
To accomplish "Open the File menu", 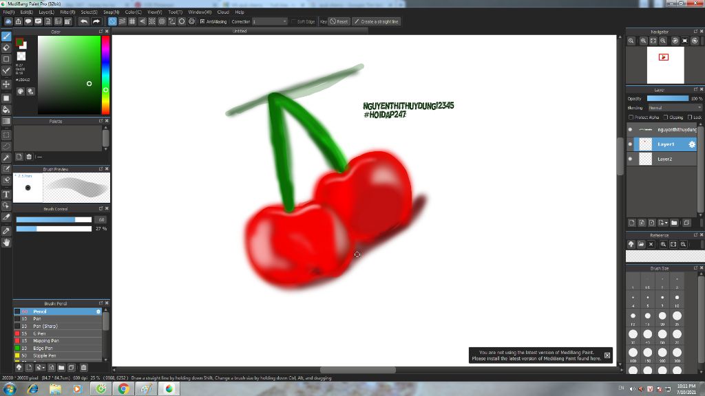I will [x=8, y=12].
